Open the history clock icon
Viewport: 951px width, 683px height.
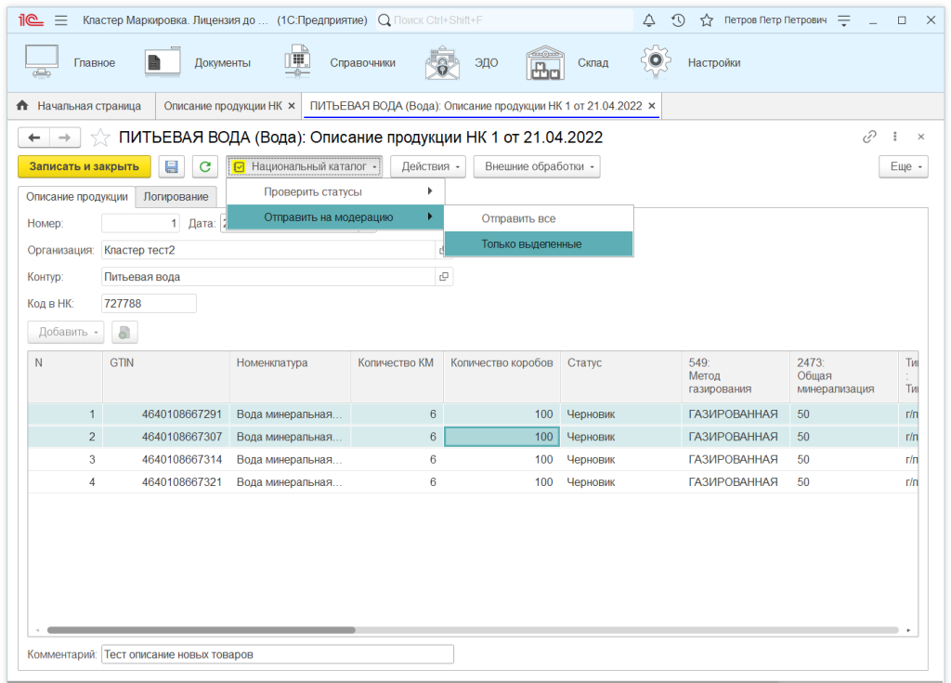pos(678,20)
